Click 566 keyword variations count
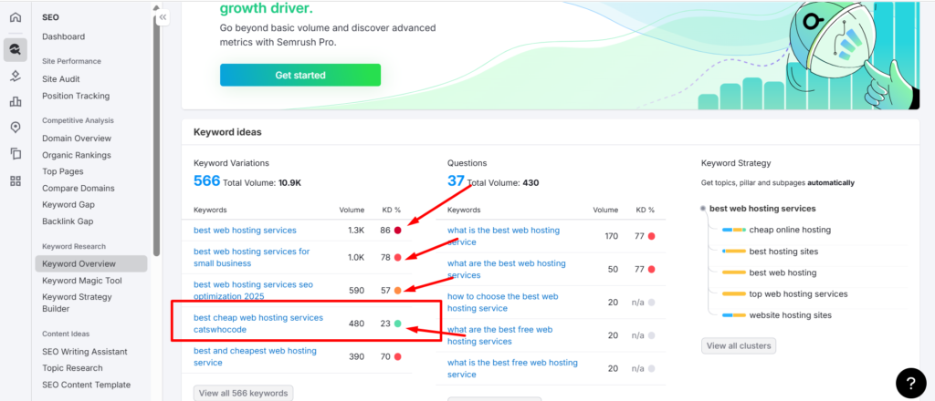This screenshot has width=935, height=401. point(207,180)
